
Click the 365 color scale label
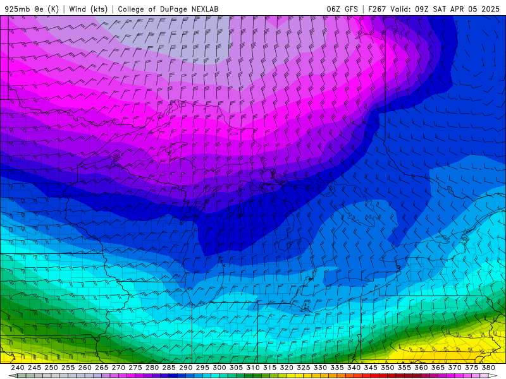click(x=438, y=368)
